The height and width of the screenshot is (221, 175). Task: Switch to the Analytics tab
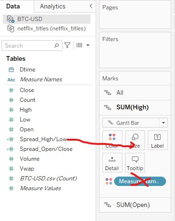click(x=53, y=7)
